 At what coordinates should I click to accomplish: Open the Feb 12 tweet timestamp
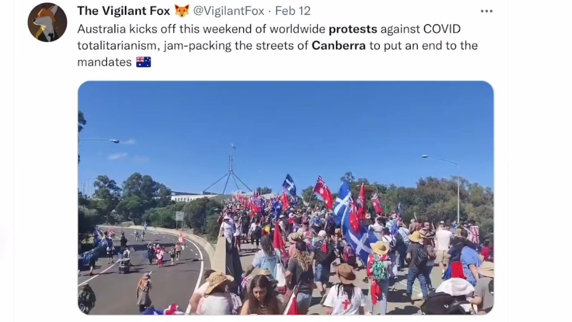pos(293,11)
